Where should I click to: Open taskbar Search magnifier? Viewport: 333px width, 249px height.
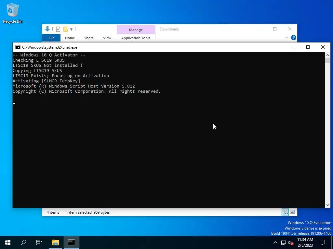point(23,243)
